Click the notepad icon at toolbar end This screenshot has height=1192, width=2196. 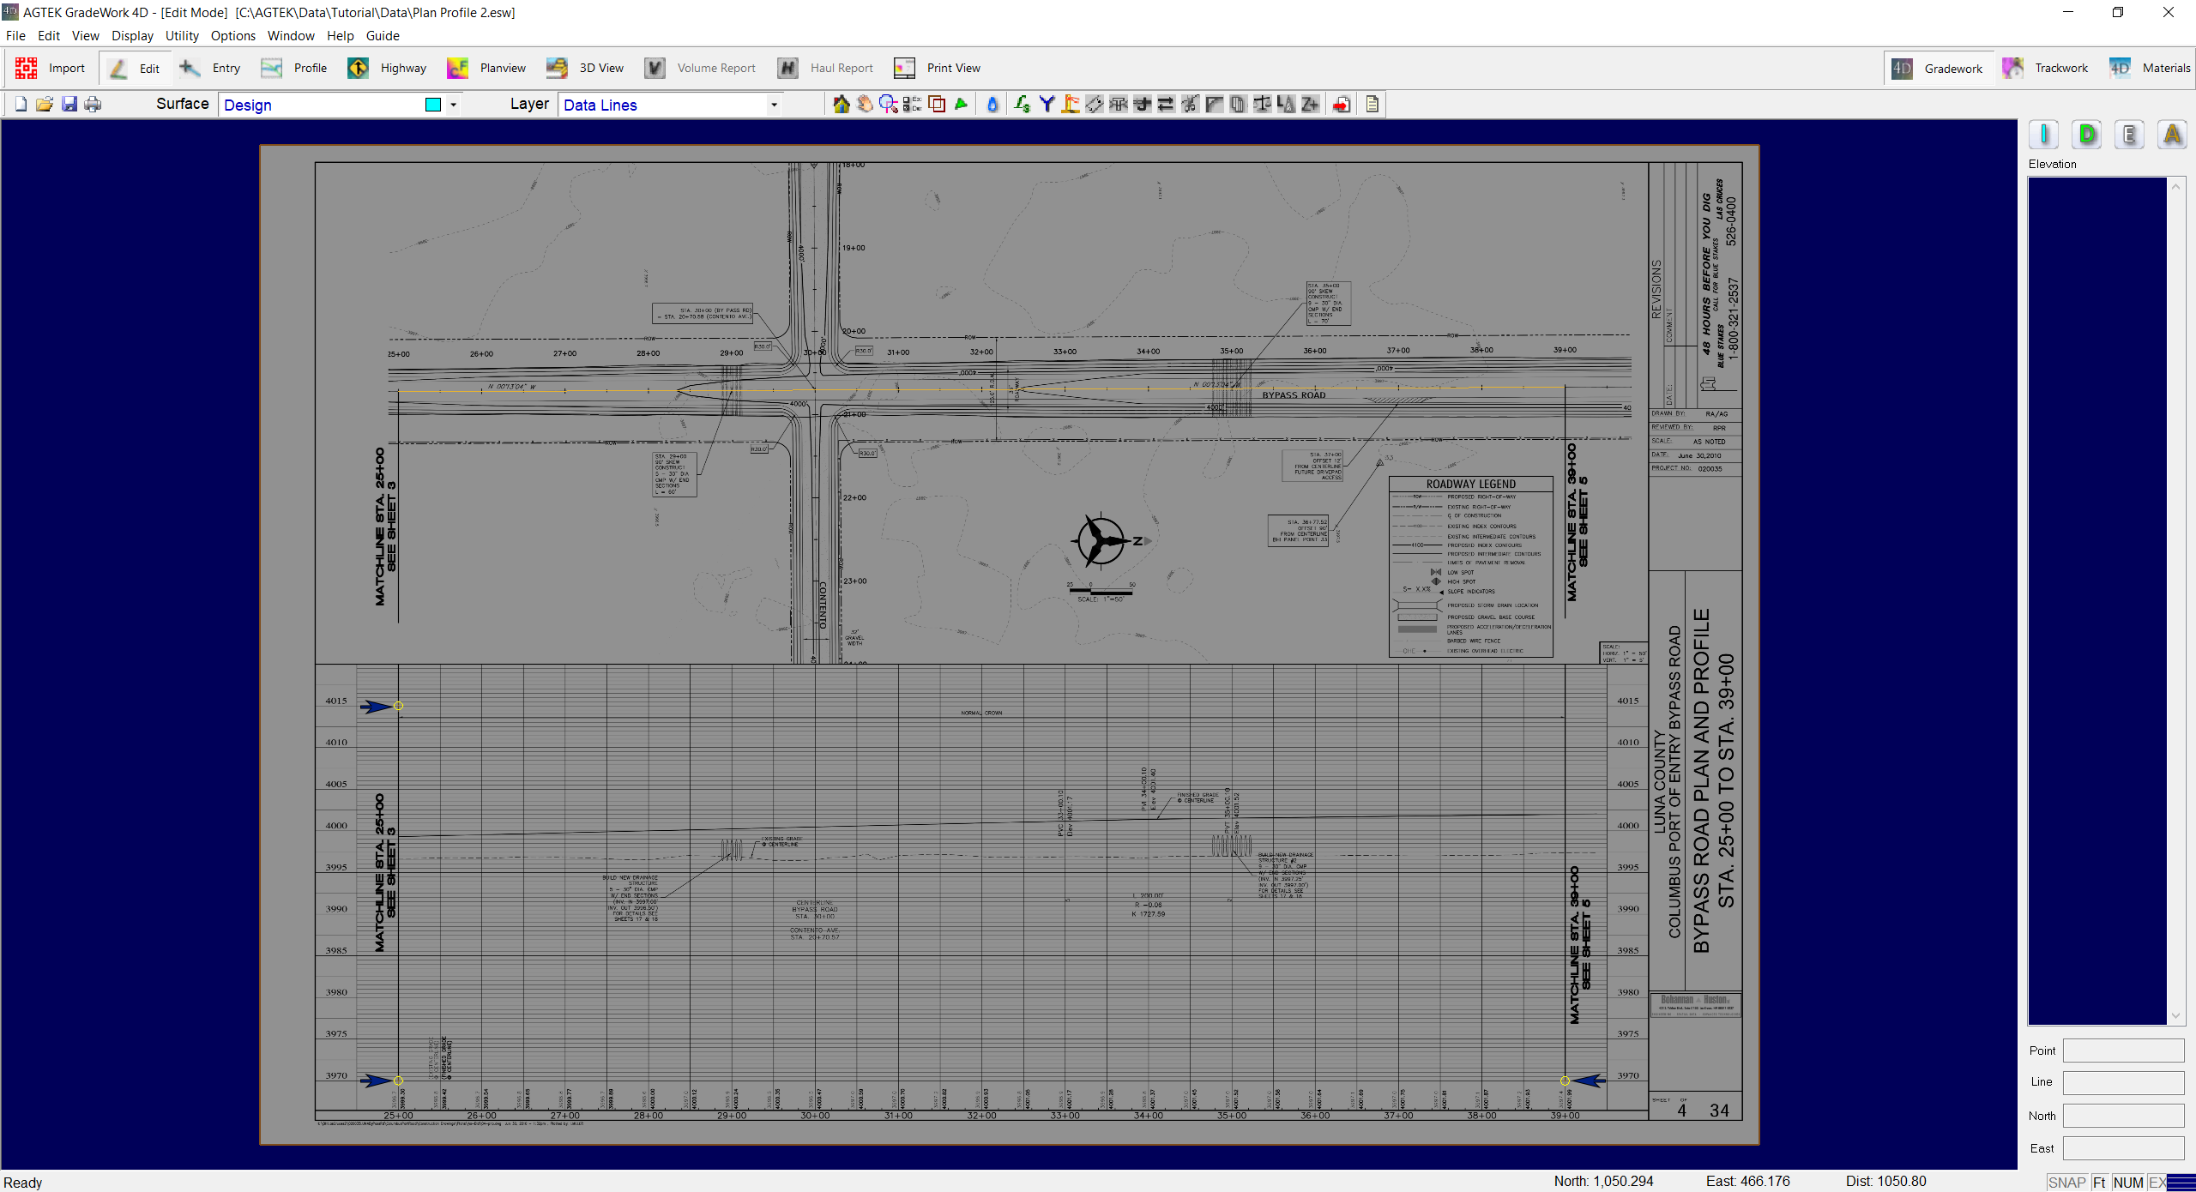click(x=1372, y=105)
